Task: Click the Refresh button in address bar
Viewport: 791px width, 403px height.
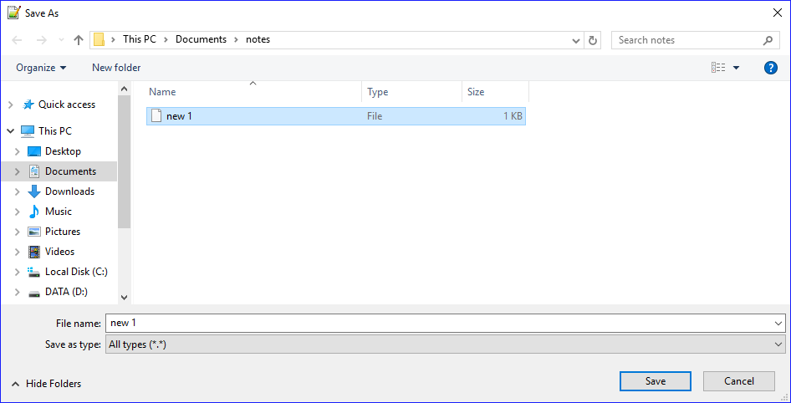Action: 593,40
